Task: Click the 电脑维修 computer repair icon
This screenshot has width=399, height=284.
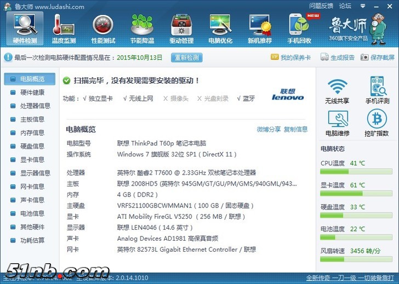Action: coord(337,123)
